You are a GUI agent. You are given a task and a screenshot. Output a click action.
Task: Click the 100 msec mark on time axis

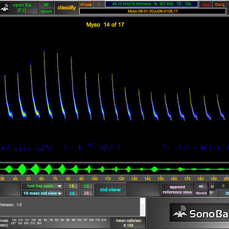95,179
